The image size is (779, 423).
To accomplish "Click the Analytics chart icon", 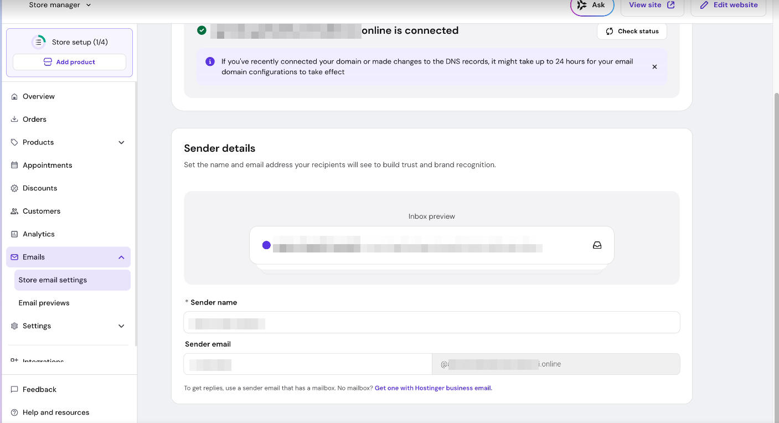I will click(x=14, y=234).
